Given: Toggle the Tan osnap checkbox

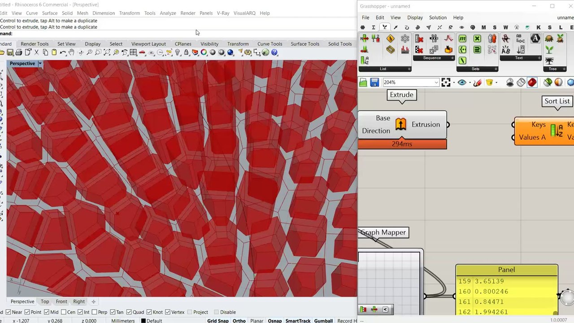Looking at the screenshot, I should click(113, 312).
